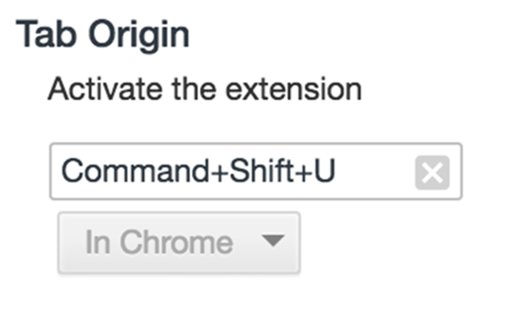The height and width of the screenshot is (320, 512).
Task: Focus the Command+Shift+U shortcut field
Action: coord(256,171)
